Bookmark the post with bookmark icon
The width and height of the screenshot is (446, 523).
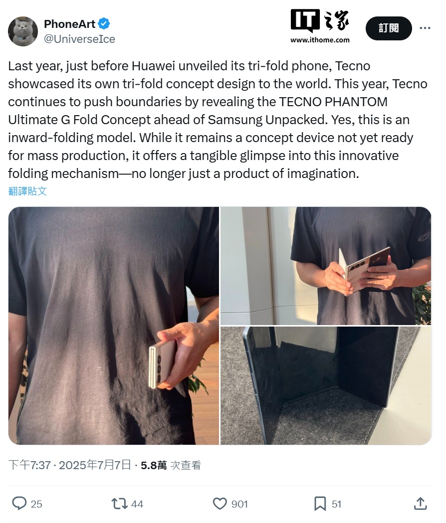click(320, 504)
